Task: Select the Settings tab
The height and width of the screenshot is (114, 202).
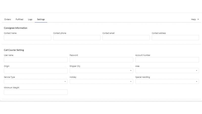Action: [41, 20]
